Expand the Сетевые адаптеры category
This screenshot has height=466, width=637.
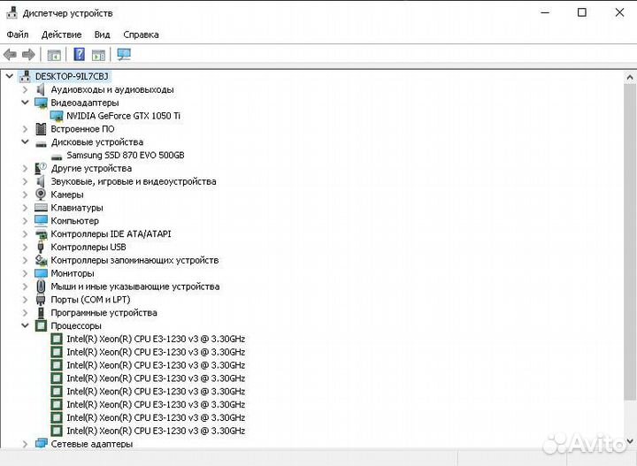(25, 444)
